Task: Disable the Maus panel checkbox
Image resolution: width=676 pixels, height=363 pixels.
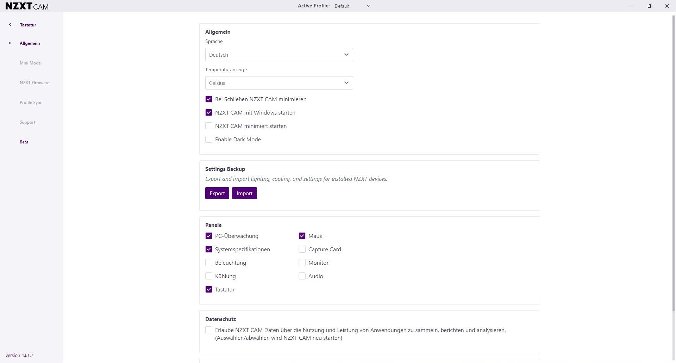Action: (x=302, y=236)
